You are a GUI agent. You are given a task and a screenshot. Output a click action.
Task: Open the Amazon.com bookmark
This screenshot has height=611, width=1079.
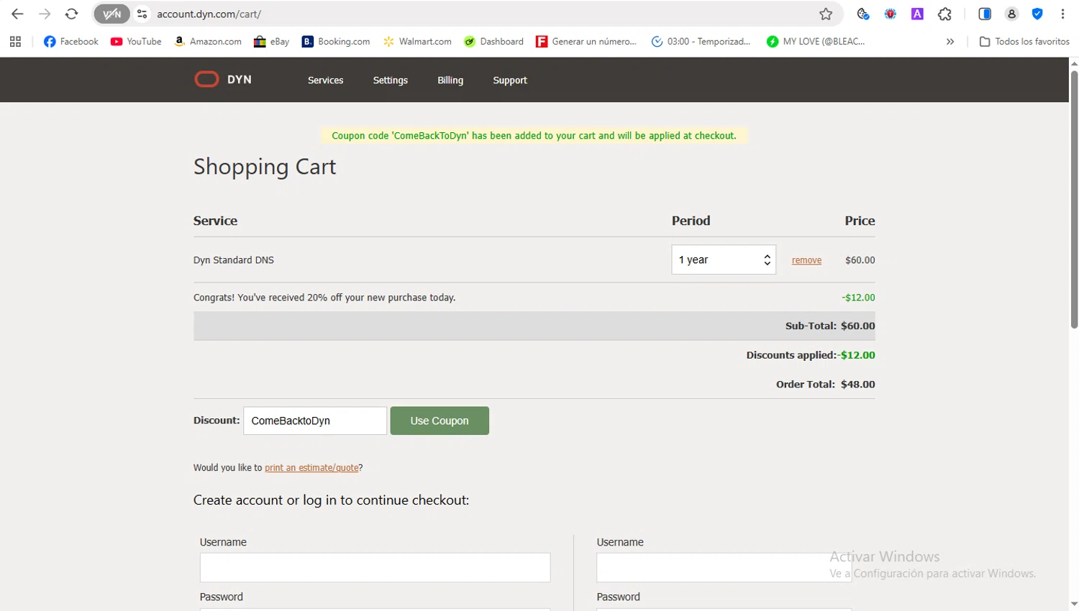pyautogui.click(x=208, y=42)
